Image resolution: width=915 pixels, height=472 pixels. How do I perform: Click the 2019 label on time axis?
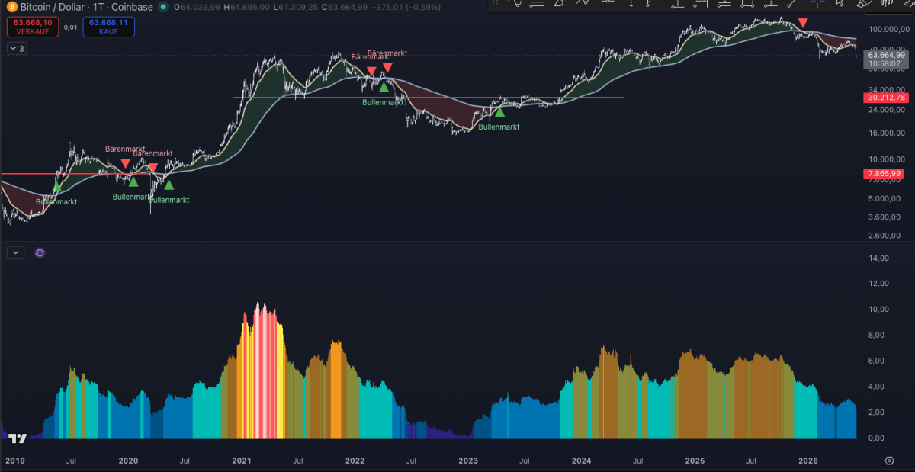[15, 461]
